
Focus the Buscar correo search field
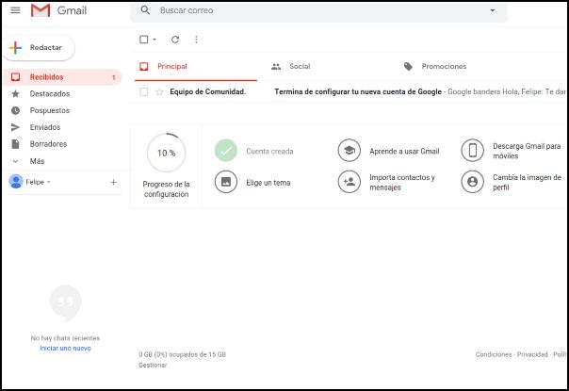pyautogui.click(x=318, y=10)
